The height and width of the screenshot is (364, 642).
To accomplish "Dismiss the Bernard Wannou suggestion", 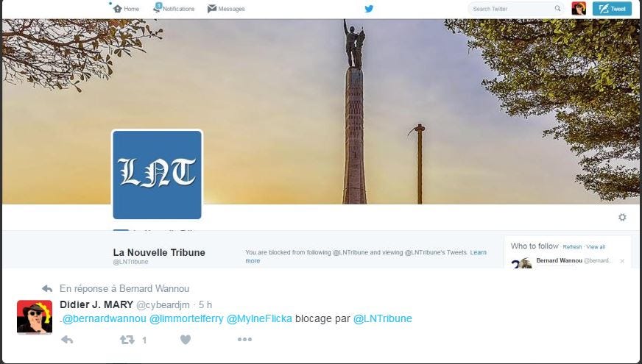I will (x=622, y=261).
